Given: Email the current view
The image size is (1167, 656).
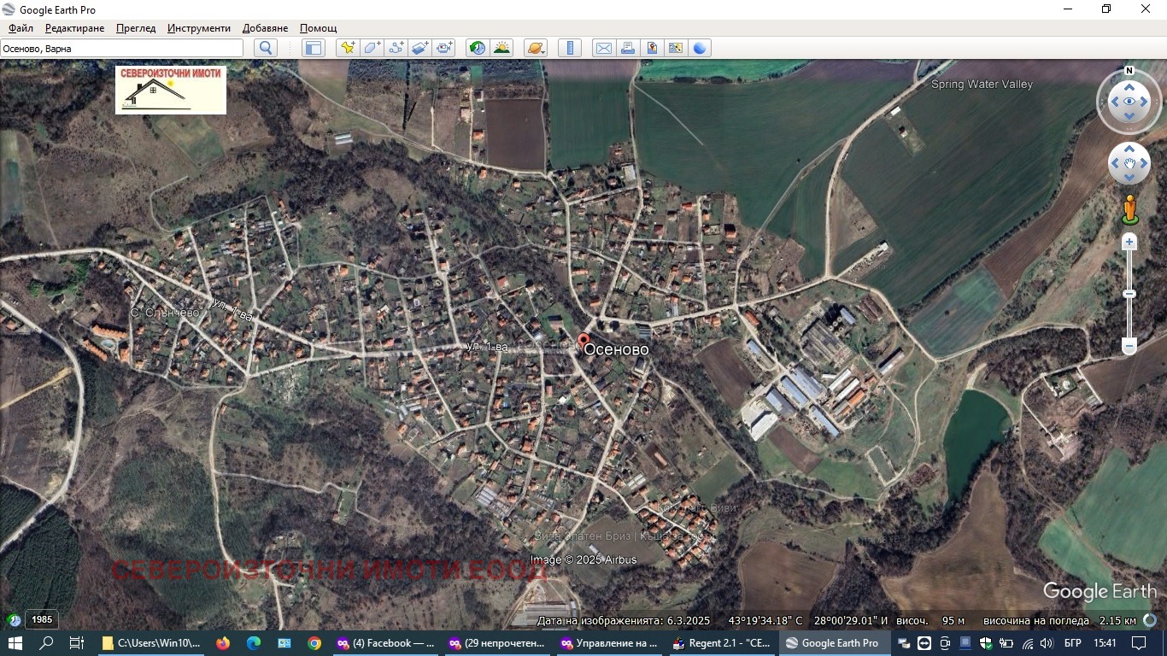Looking at the screenshot, I should click(603, 49).
